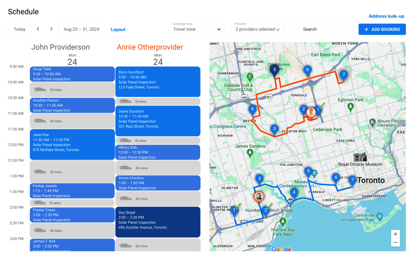
Task: Open the date range Aug 25 – 31, 2024
Action: click(x=81, y=29)
